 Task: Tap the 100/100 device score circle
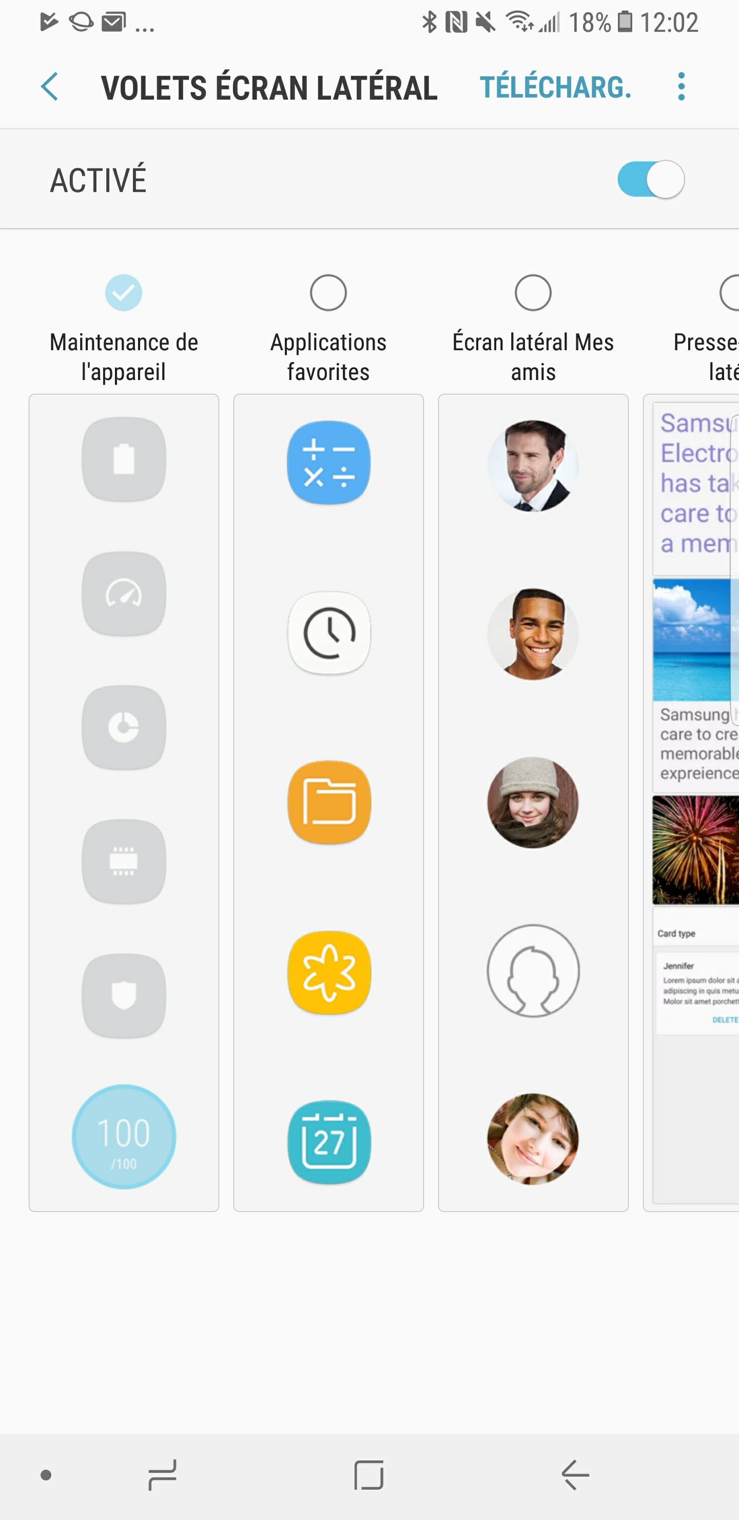tap(124, 1137)
